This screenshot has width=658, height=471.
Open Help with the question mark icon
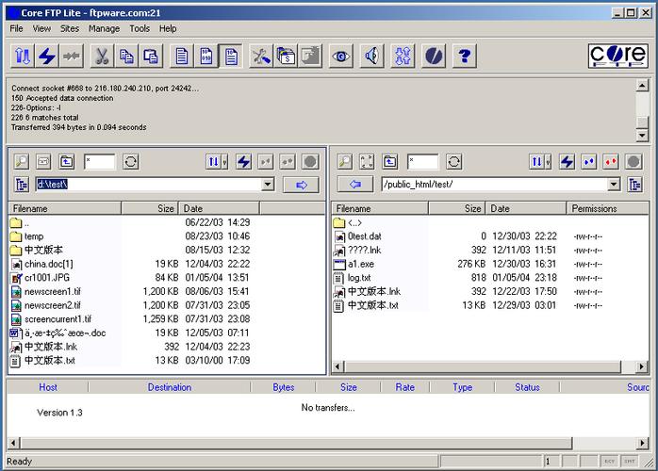pyautogui.click(x=462, y=57)
